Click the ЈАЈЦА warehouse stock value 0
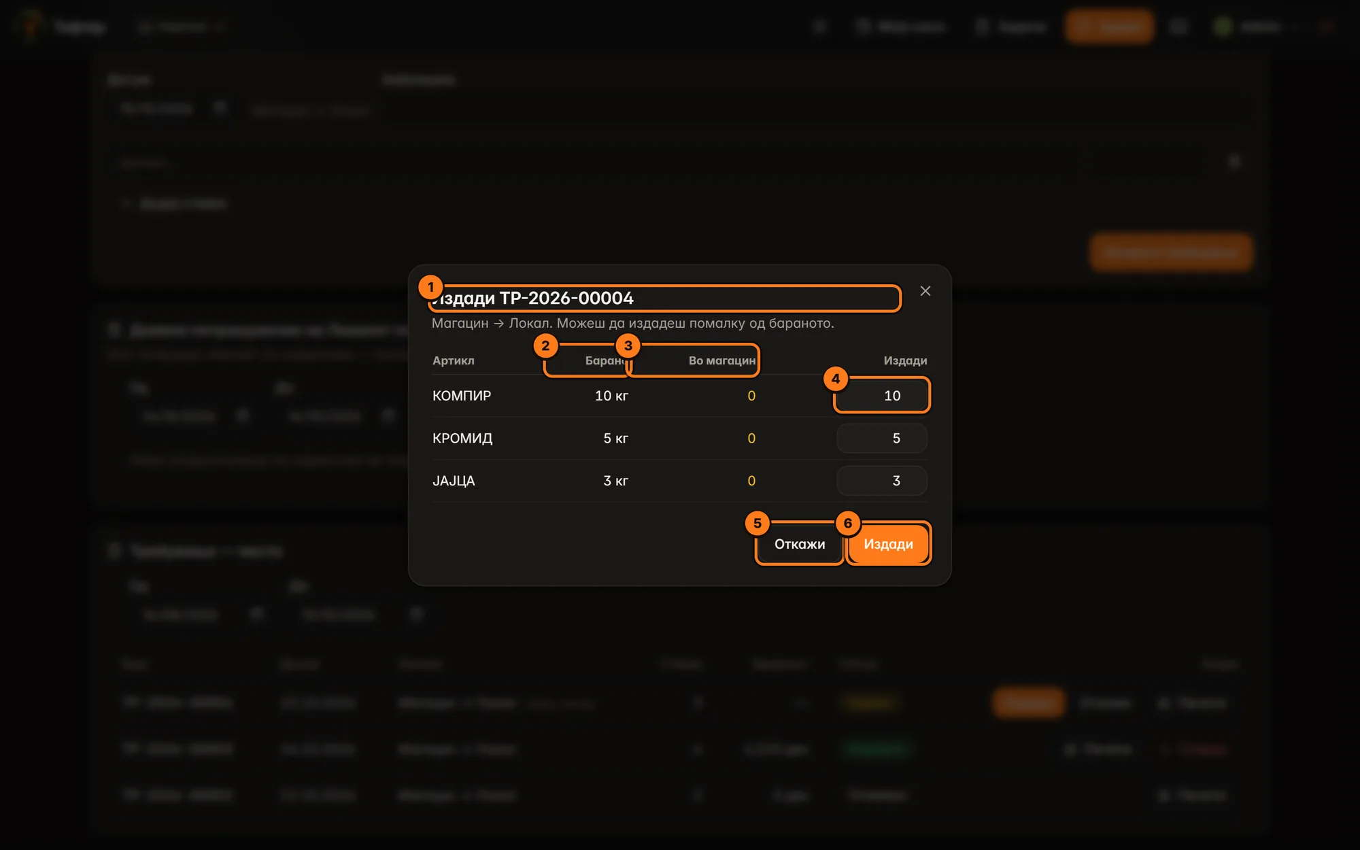 [751, 481]
